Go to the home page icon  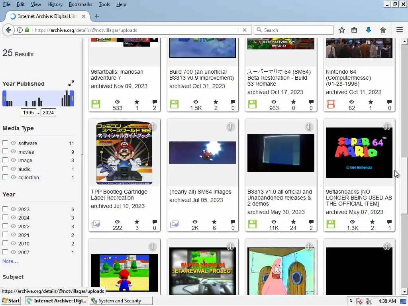tap(382, 30)
